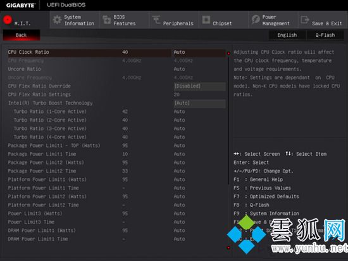Click scrollbar top red dot marker
The height and width of the screenshot is (261, 348).
point(228,53)
